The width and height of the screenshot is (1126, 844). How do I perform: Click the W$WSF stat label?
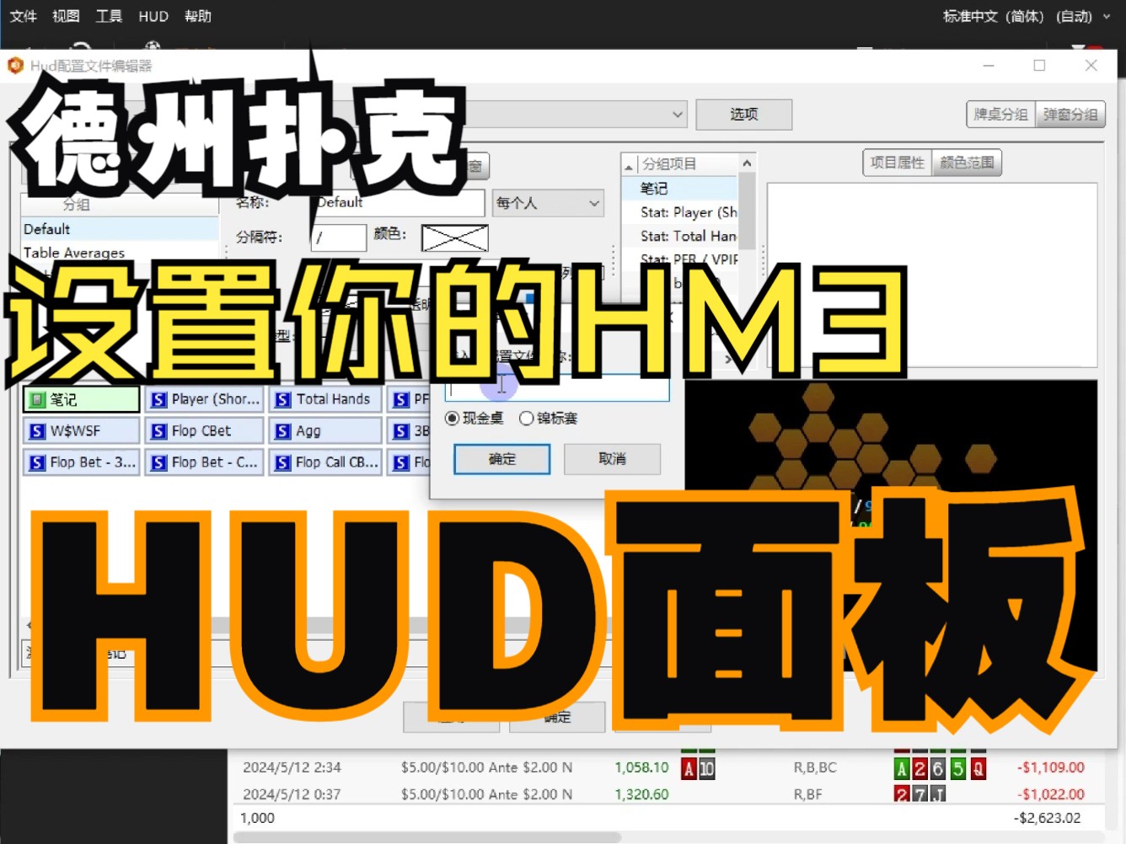click(75, 430)
